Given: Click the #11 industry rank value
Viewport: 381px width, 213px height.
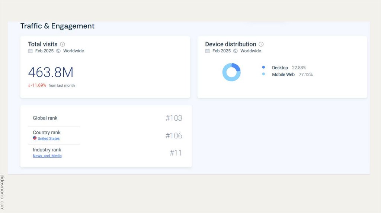Looking at the screenshot, I should (176, 153).
